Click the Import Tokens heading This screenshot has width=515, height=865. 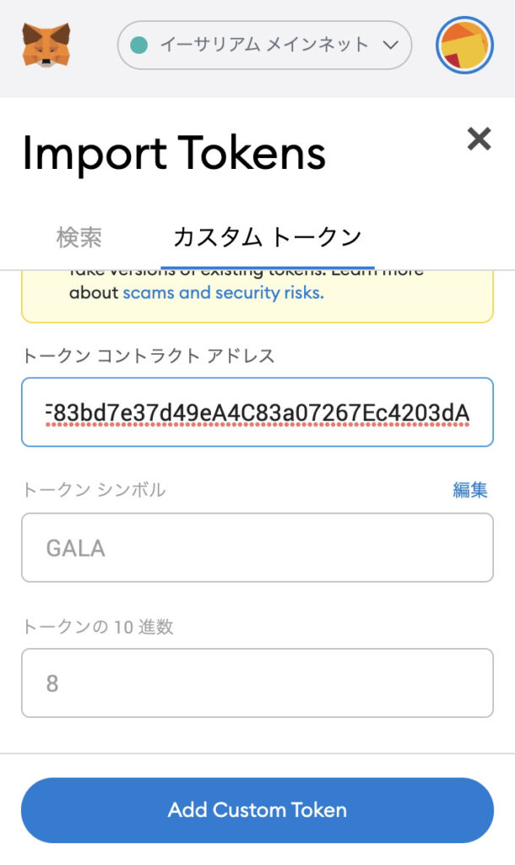[174, 154]
